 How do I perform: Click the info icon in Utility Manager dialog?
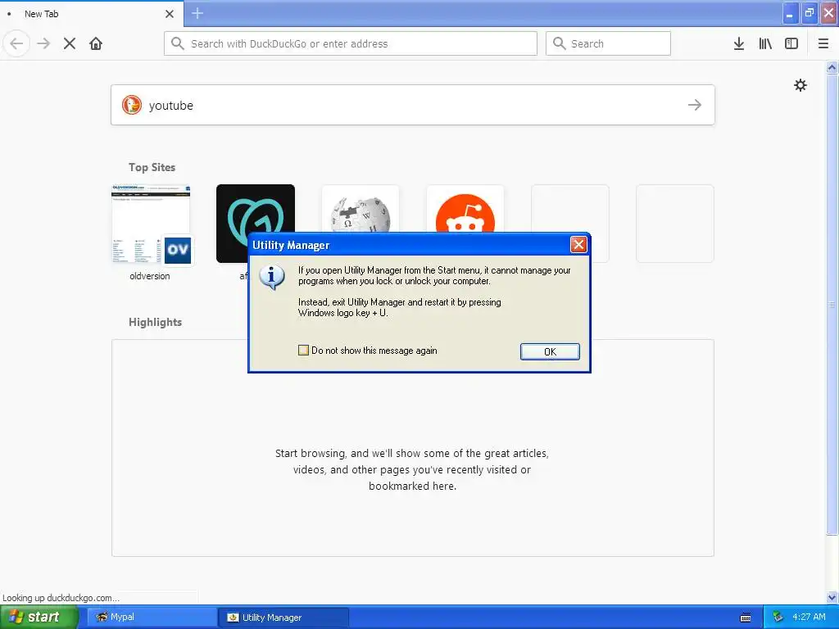coord(272,277)
